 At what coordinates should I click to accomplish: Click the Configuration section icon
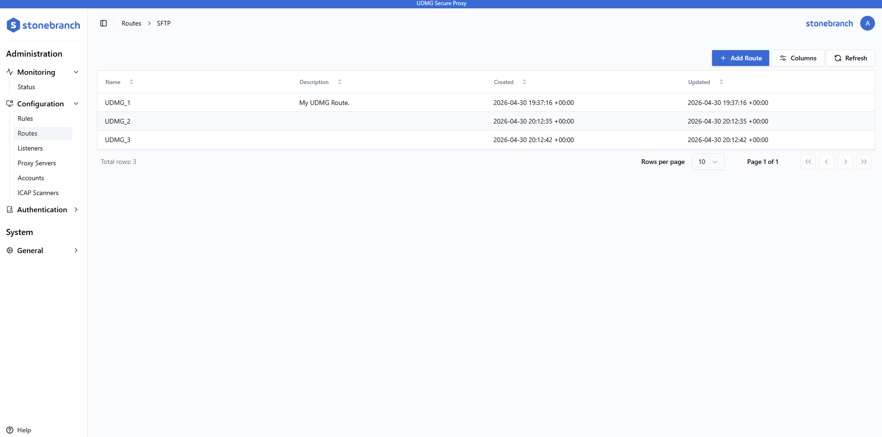pyautogui.click(x=10, y=104)
